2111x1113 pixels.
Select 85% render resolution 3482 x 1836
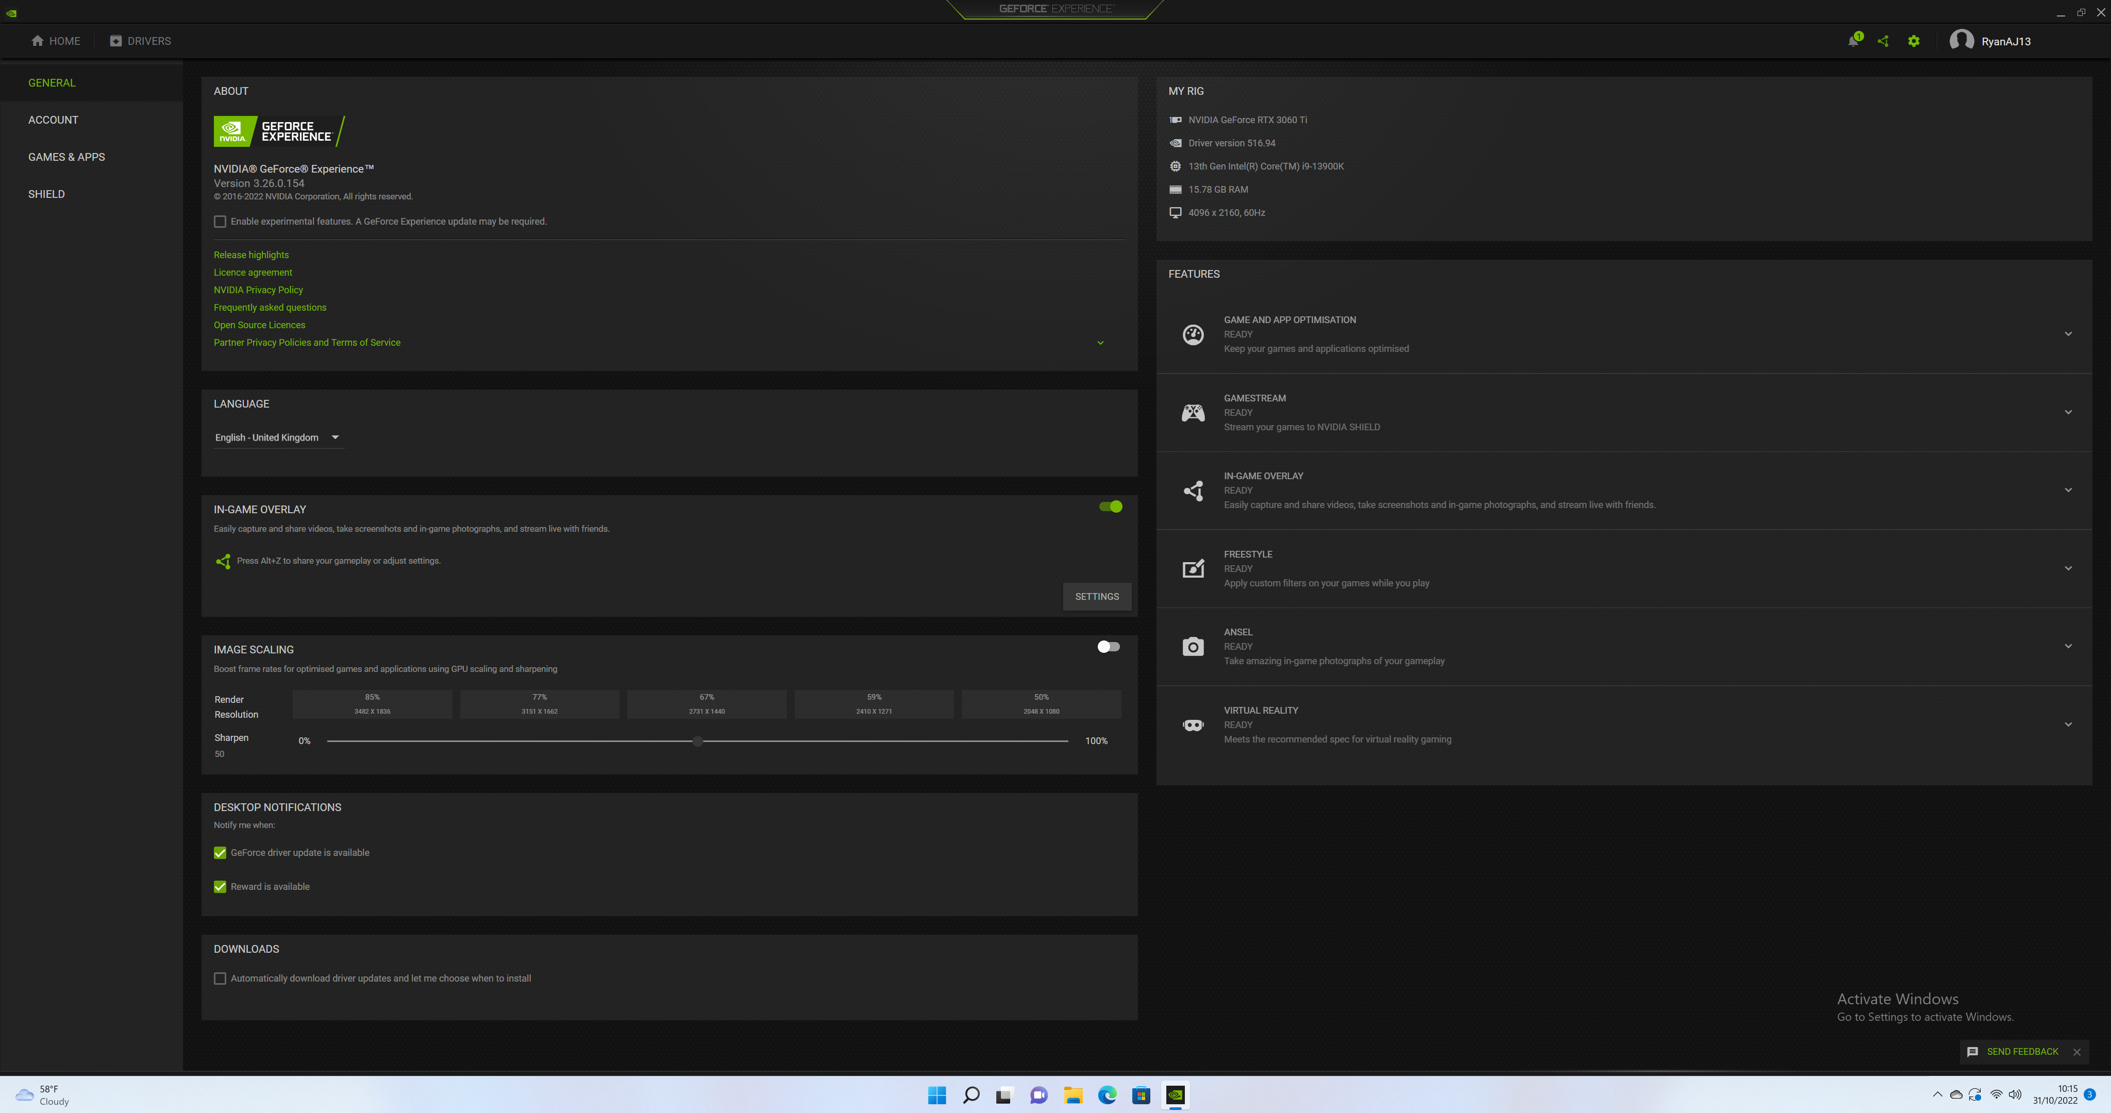pos(372,704)
